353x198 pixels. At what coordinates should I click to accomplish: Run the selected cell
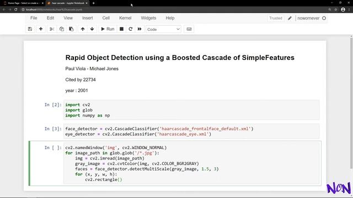(108, 29)
